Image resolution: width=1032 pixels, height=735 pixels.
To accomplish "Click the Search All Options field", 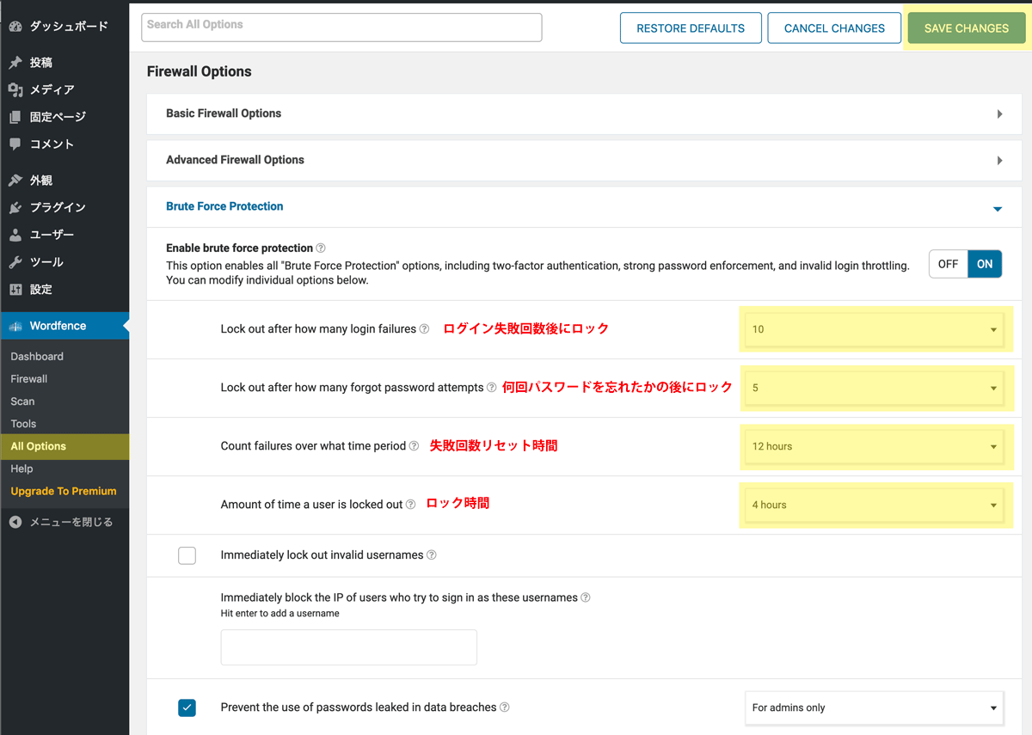I will [x=341, y=28].
